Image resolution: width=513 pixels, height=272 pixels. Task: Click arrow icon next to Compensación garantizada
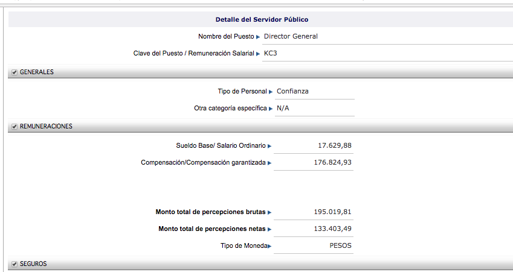pos(269,163)
